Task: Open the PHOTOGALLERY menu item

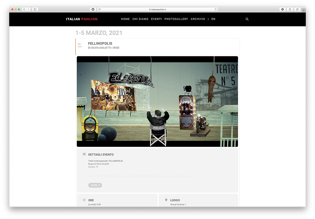Action: [176, 19]
